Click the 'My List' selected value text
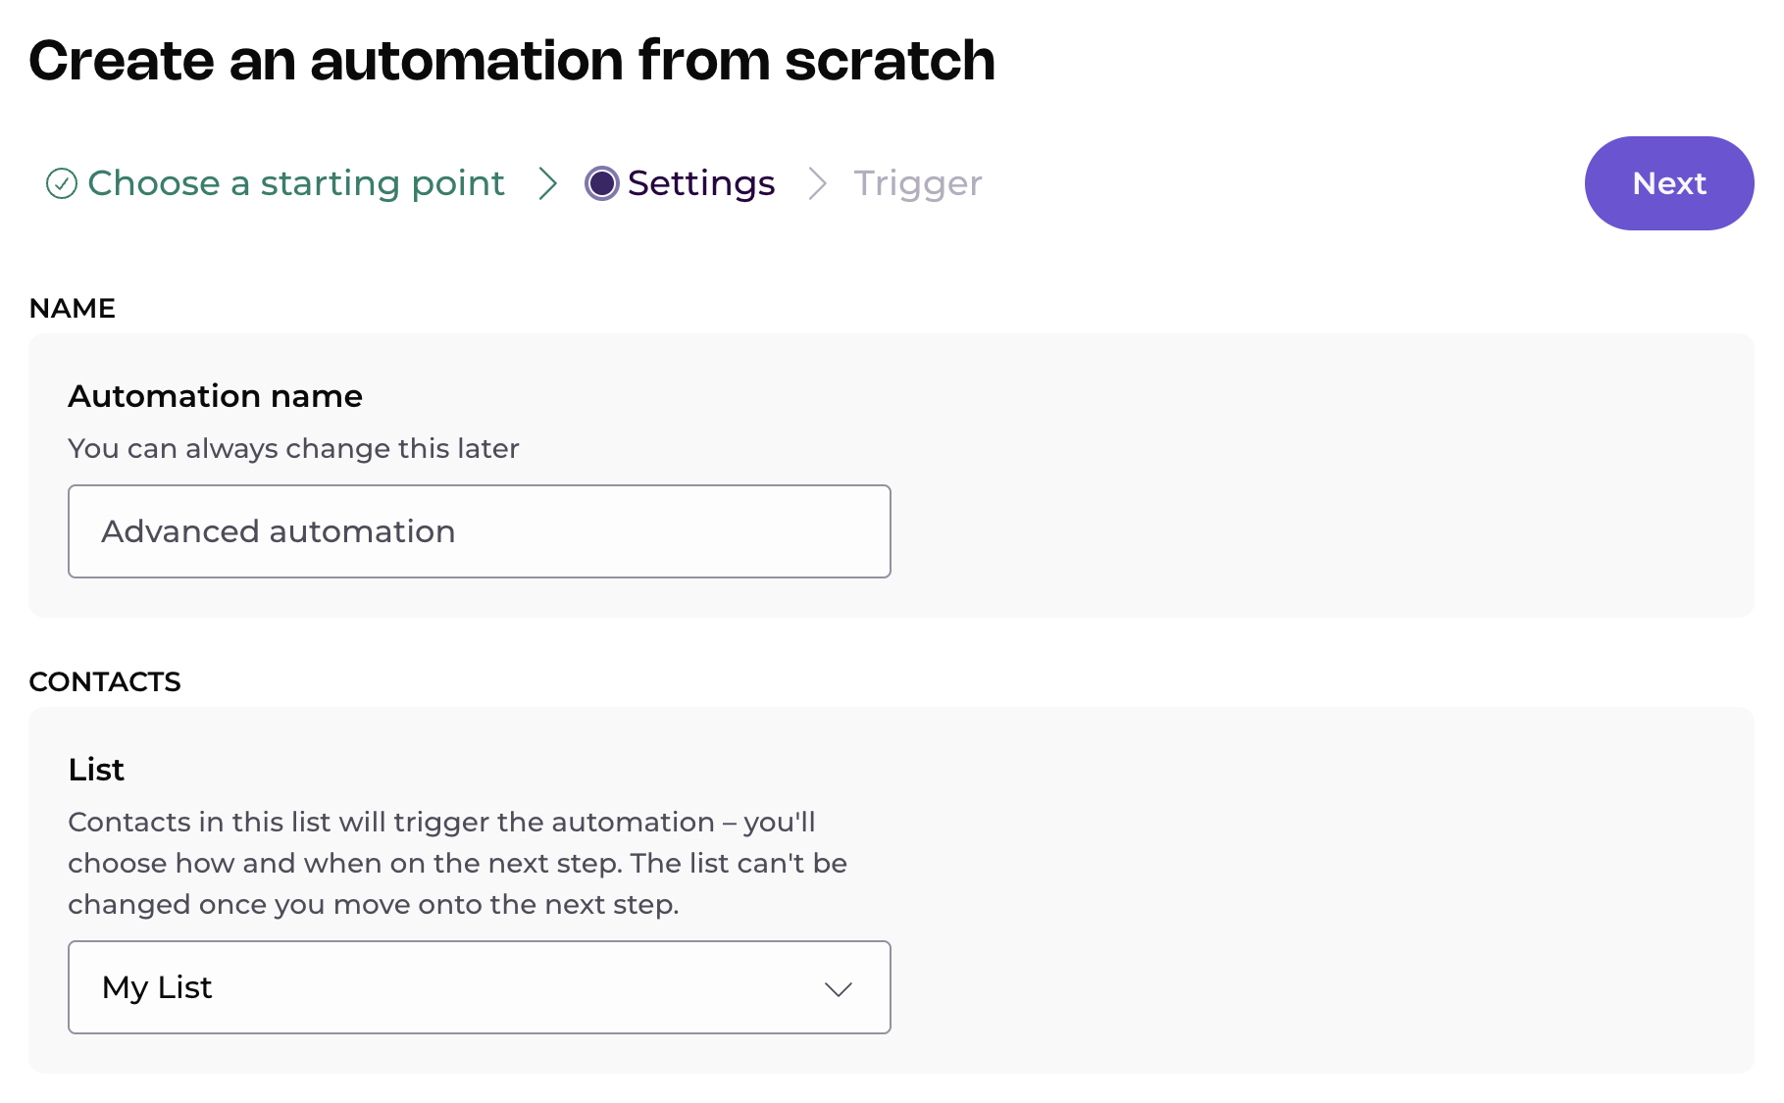The width and height of the screenshot is (1784, 1103). tap(157, 987)
